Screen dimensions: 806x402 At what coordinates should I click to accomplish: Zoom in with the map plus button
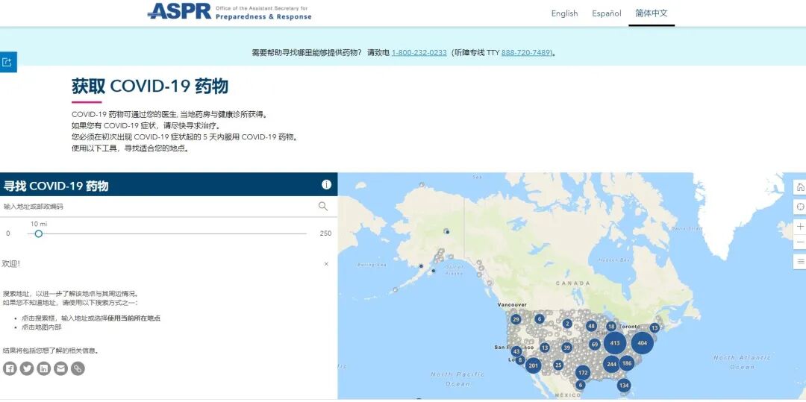pyautogui.click(x=800, y=227)
